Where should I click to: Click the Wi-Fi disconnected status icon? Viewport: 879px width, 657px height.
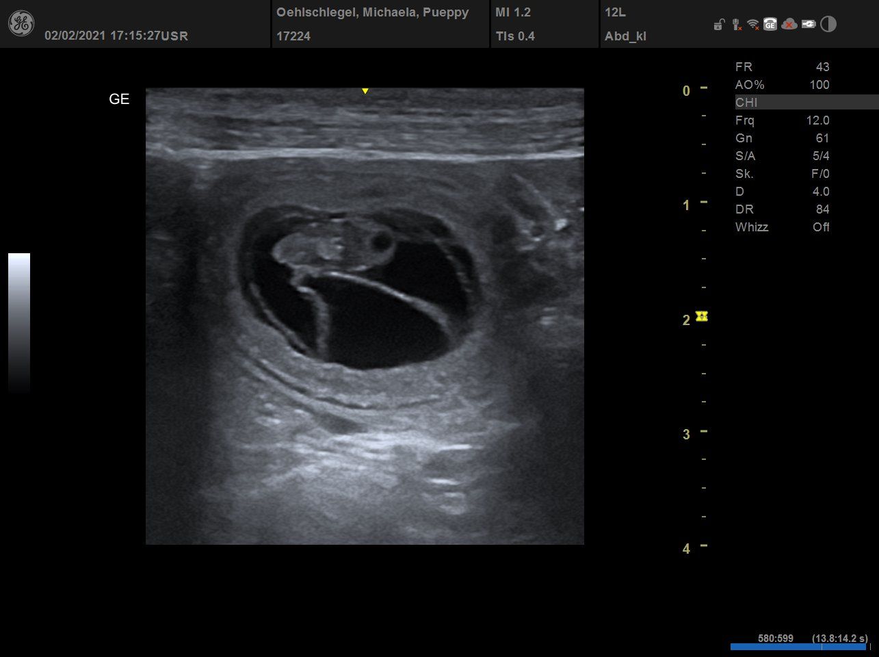(x=753, y=25)
